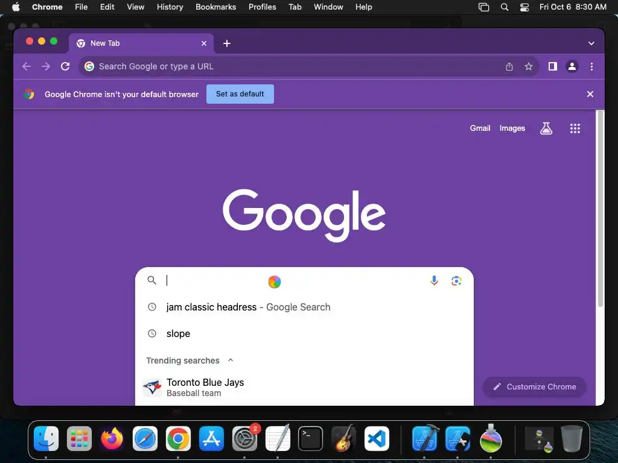
Task: Click the clock showing Fri Oct 6 8:30 AM
Action: coord(573,7)
